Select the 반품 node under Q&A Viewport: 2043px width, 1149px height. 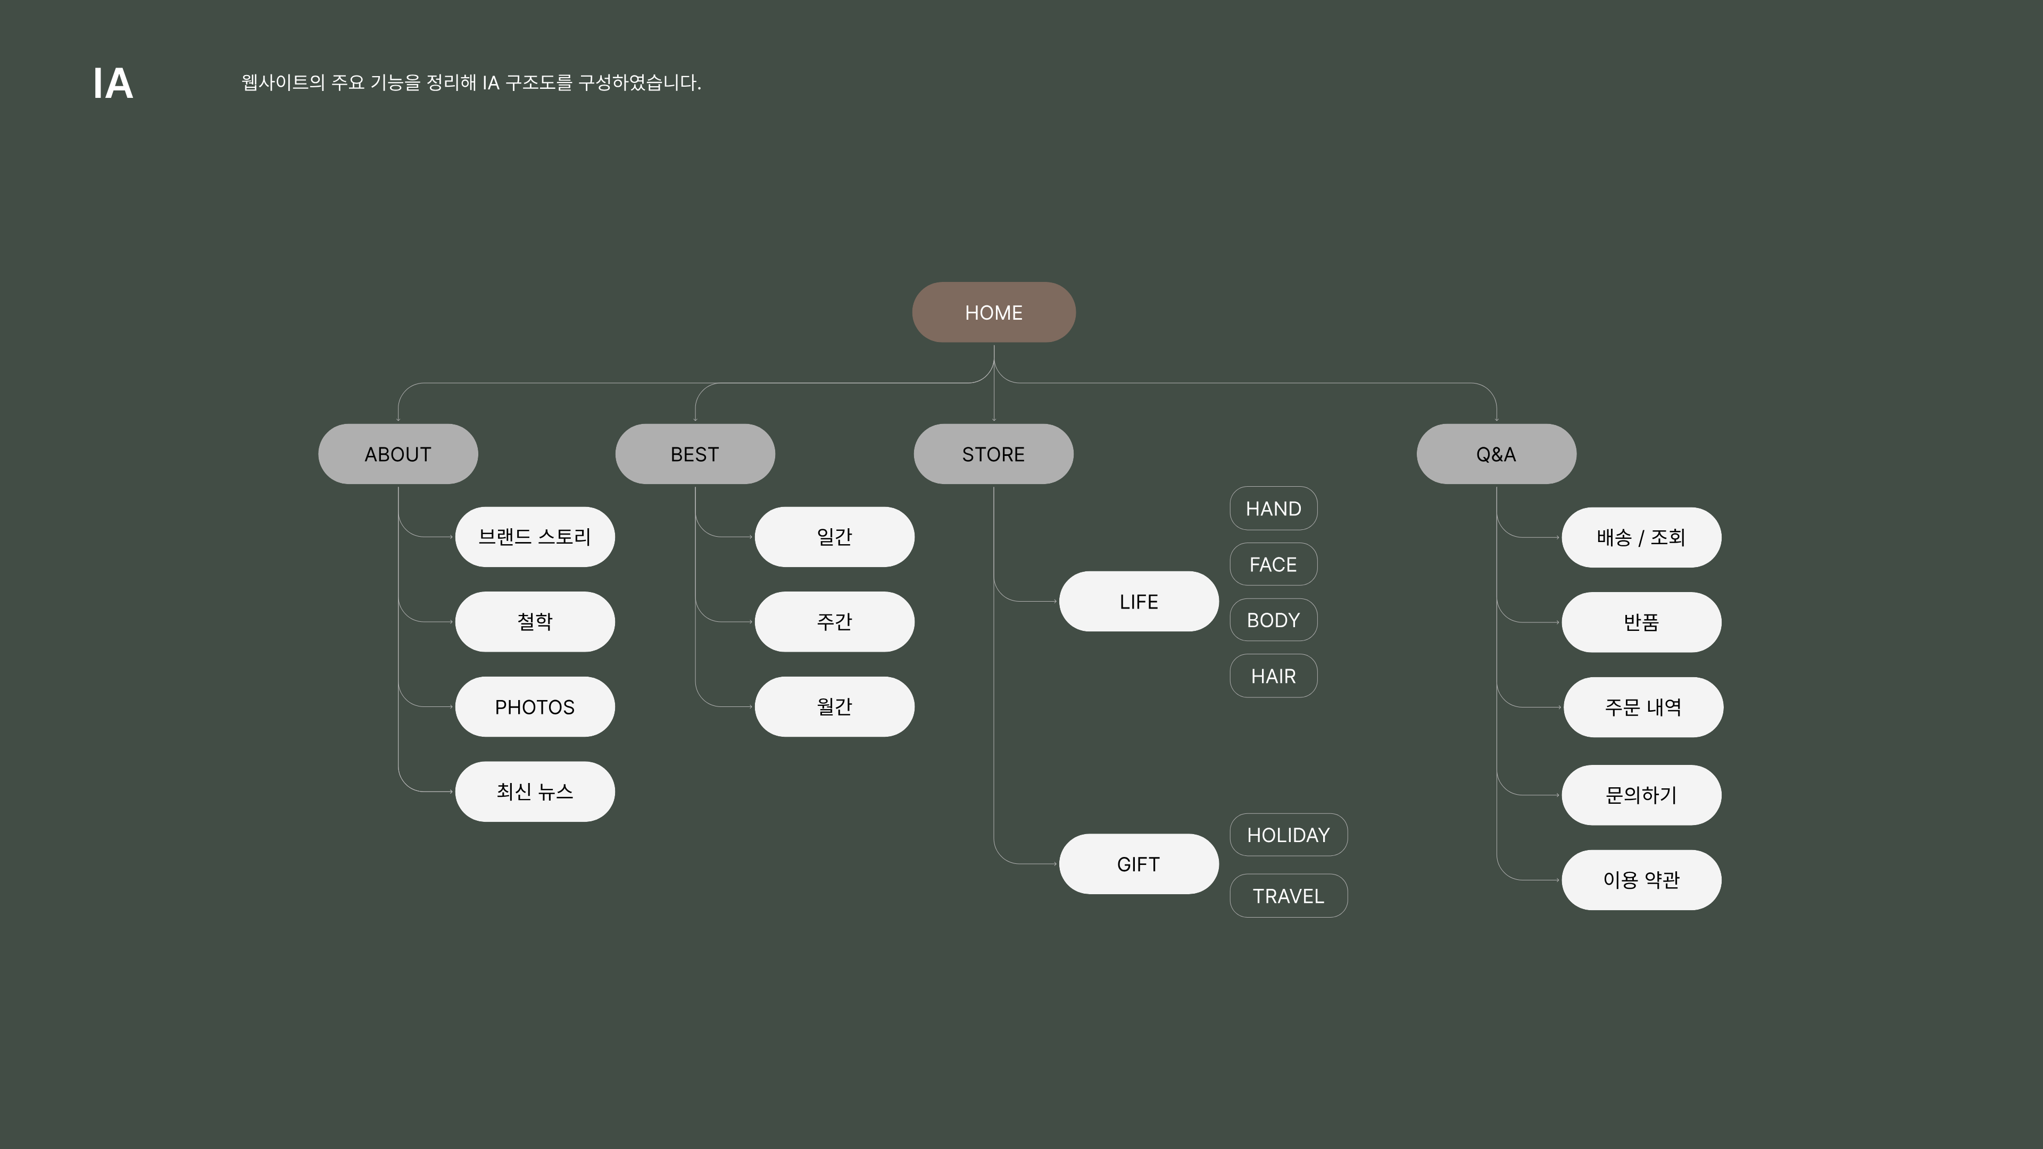pyautogui.click(x=1642, y=622)
